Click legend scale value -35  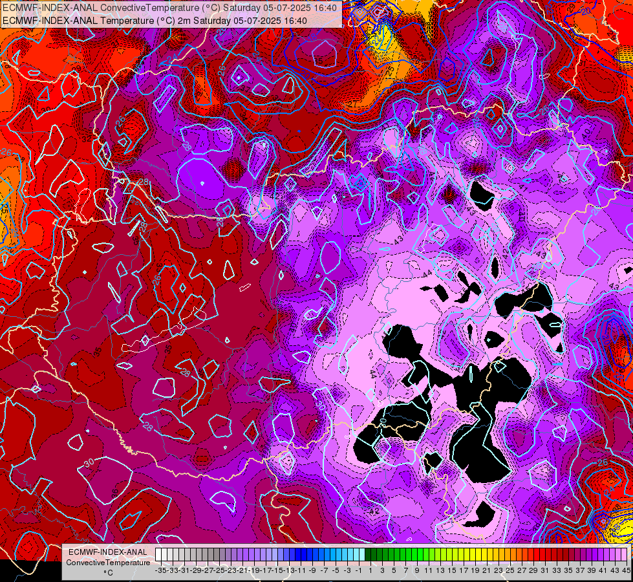coord(160,570)
